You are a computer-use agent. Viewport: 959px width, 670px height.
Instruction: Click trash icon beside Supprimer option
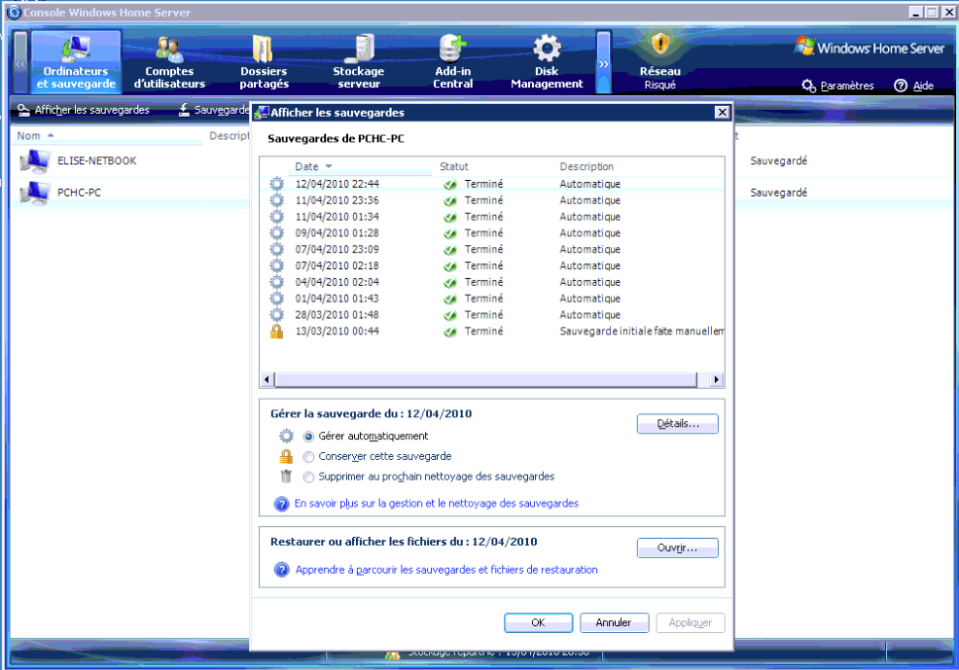[286, 476]
